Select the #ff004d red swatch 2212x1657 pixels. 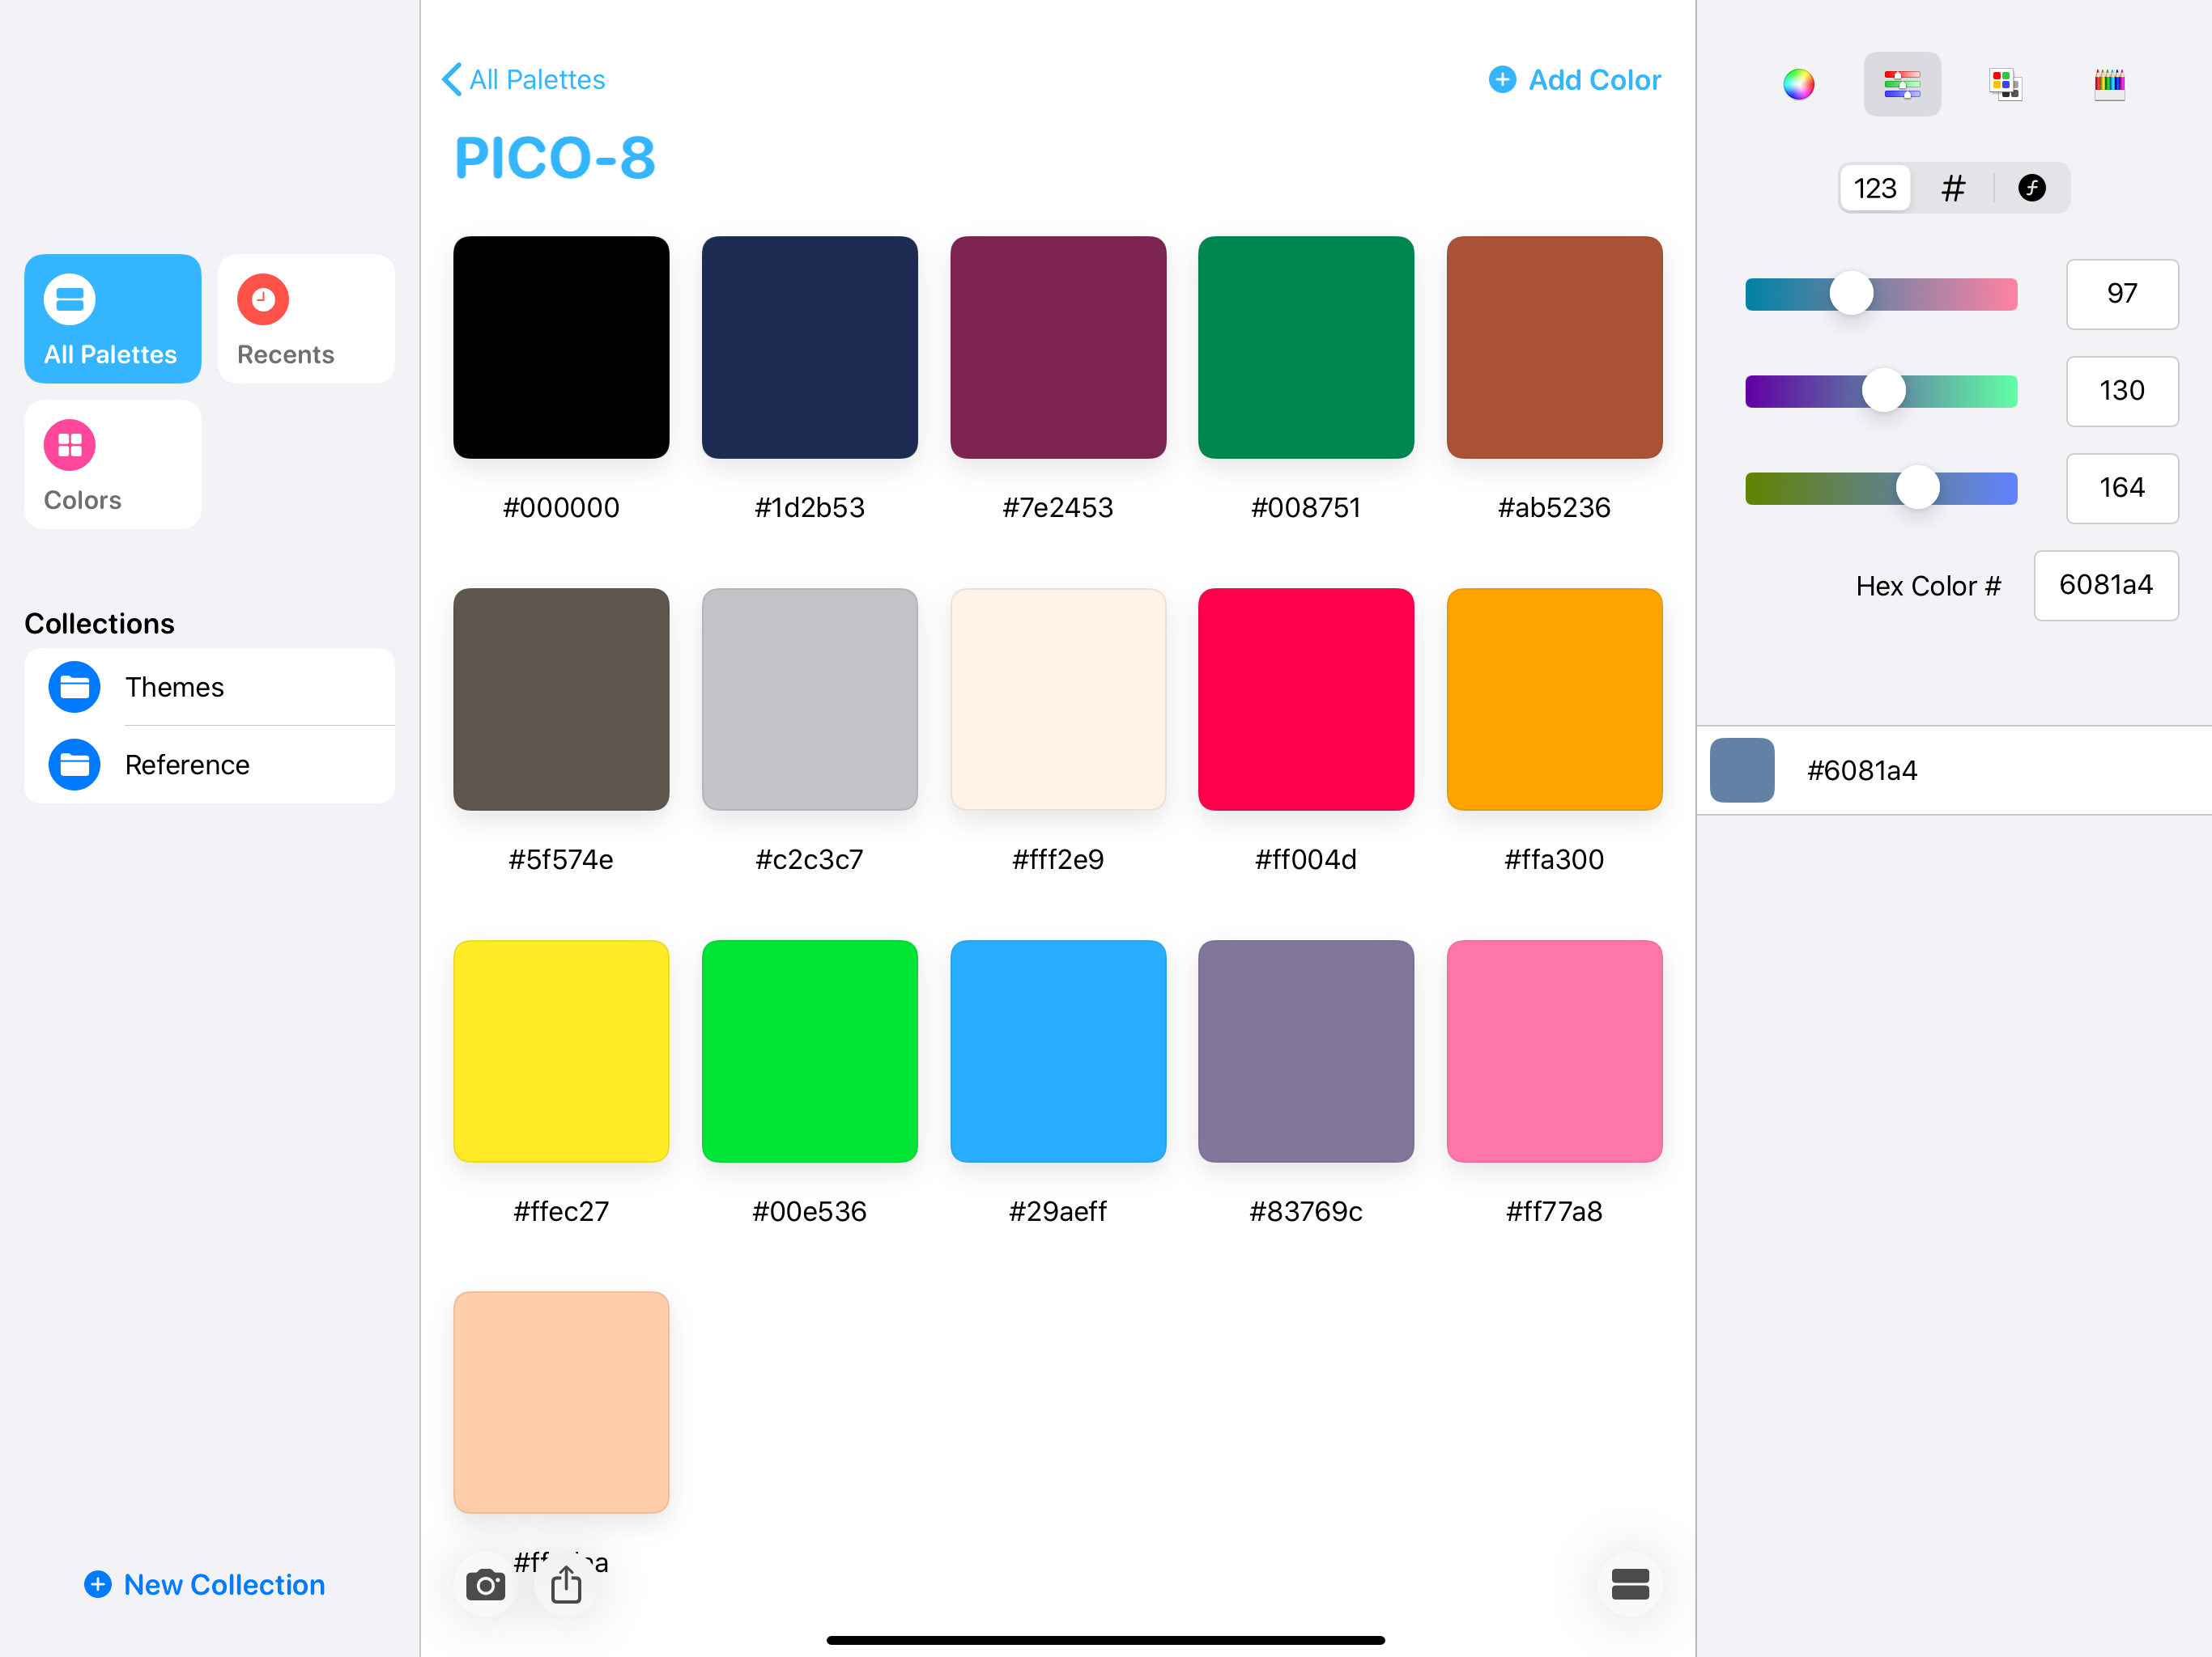(1305, 700)
